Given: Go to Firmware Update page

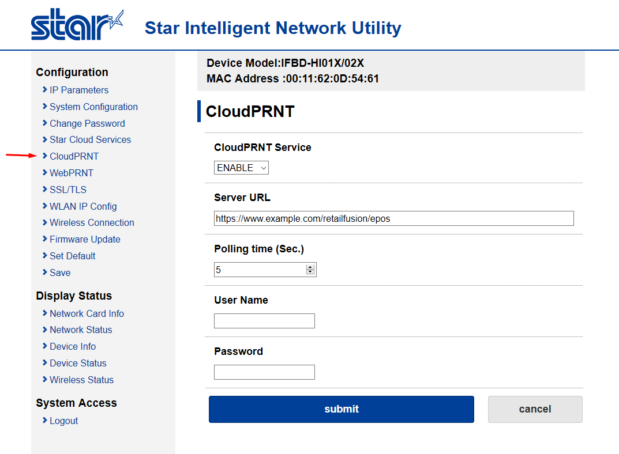Looking at the screenshot, I should (85, 239).
